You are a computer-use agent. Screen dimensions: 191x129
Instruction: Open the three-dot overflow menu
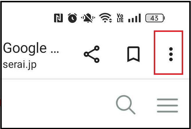pos(171,54)
